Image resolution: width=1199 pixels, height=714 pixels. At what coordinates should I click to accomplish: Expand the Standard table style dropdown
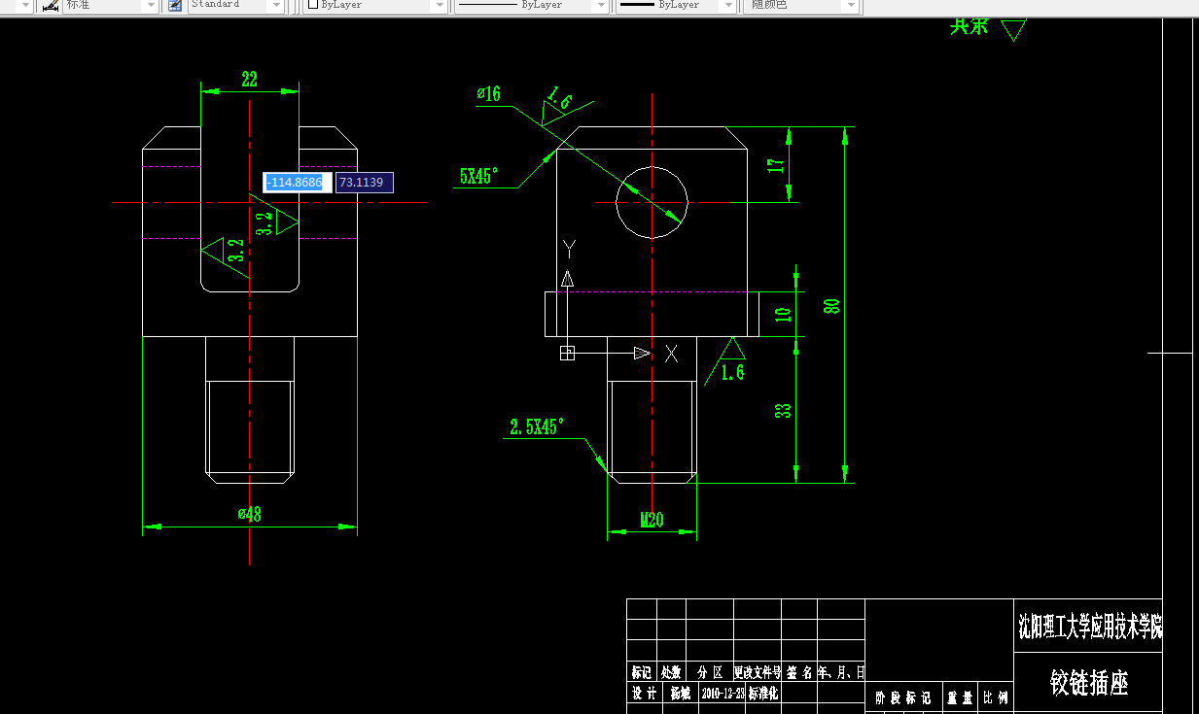pos(276,5)
